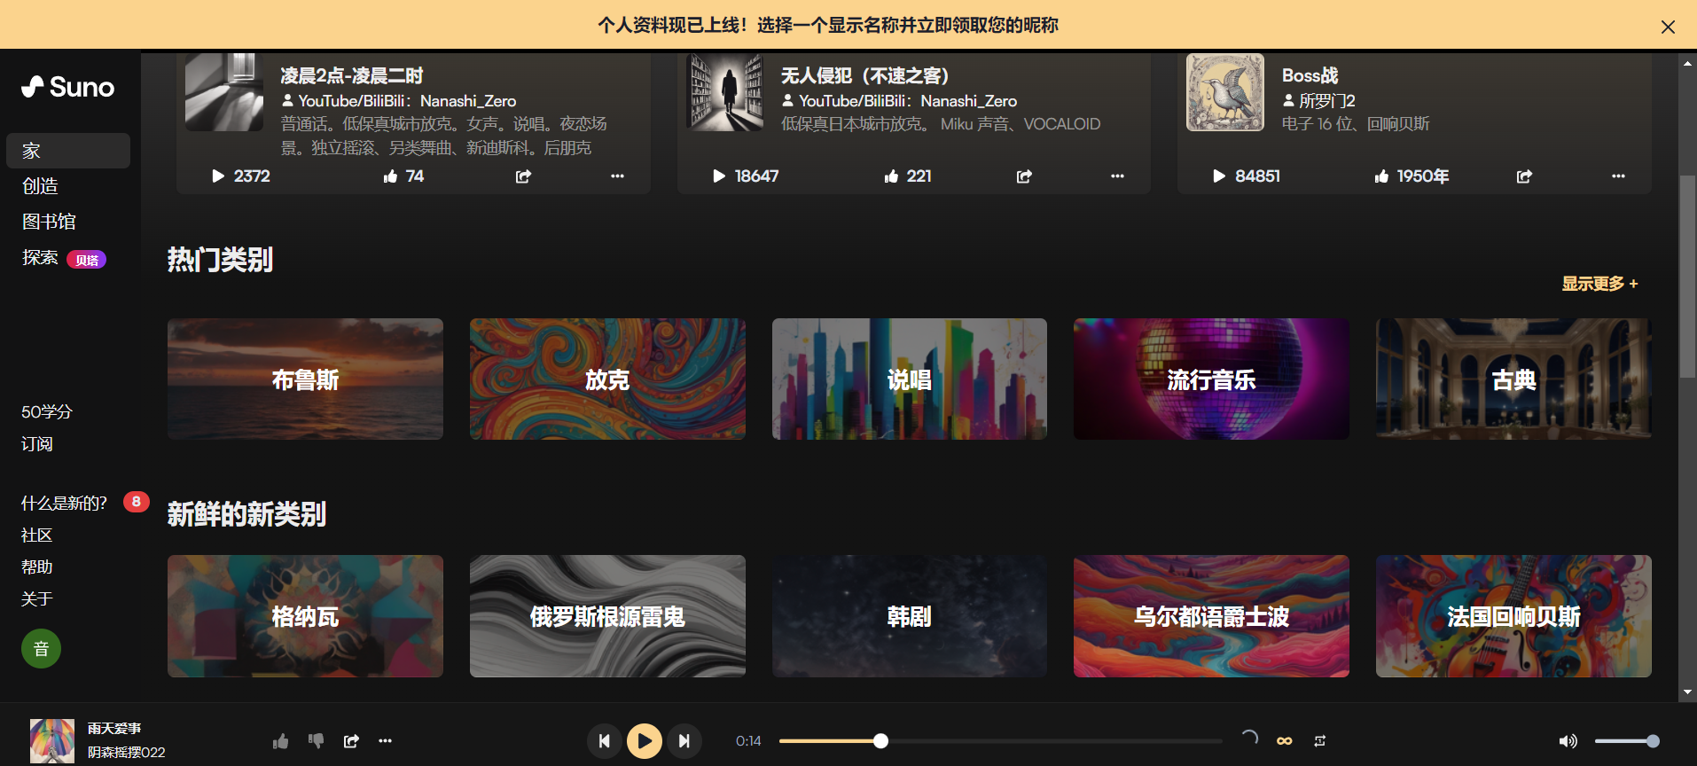Share the 凌晨2点 song card
This screenshot has width=1697, height=766.
point(523,176)
